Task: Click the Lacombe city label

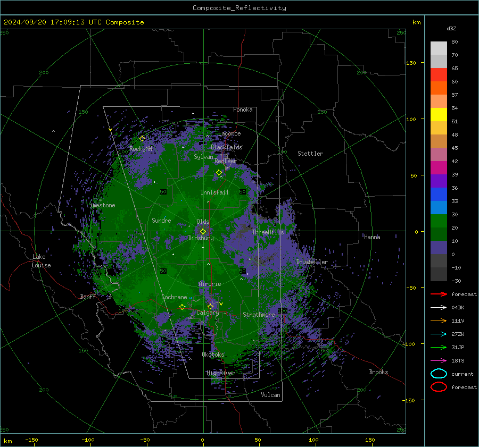Action: (x=229, y=133)
